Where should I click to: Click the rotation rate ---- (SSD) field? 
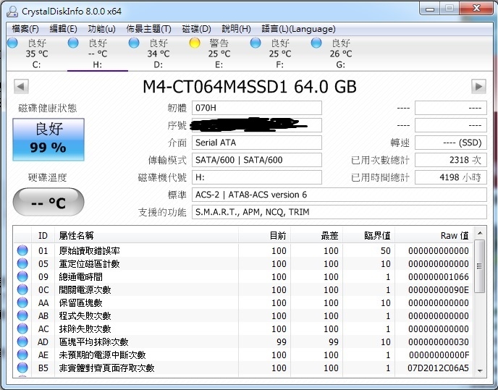(451, 143)
